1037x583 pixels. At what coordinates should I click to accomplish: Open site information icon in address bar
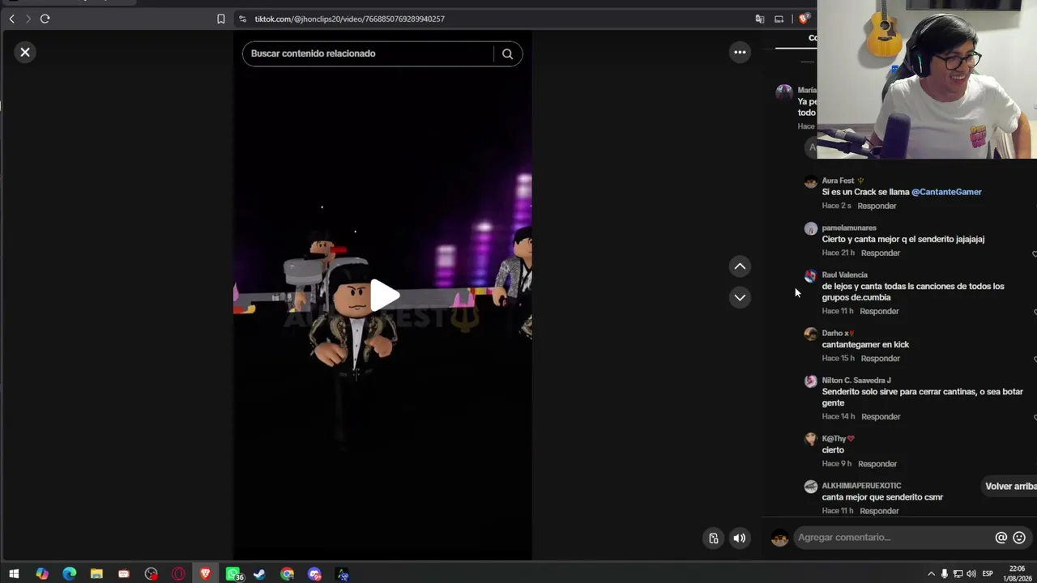[242, 19]
